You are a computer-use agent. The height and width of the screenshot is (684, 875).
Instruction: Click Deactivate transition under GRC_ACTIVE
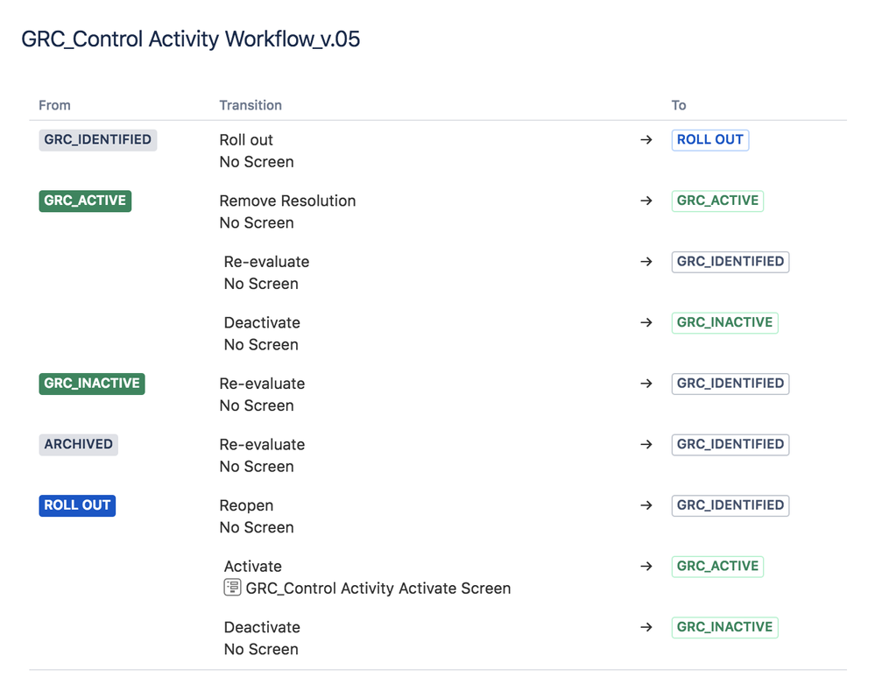point(262,322)
